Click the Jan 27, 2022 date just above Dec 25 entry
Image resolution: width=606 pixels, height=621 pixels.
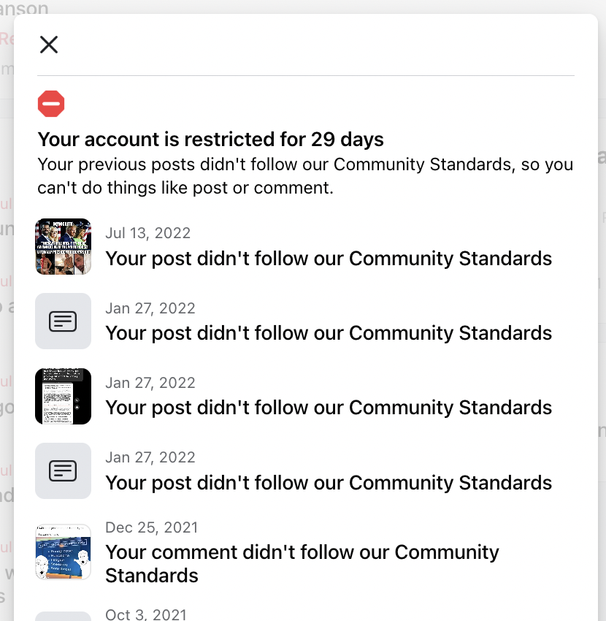coord(150,457)
